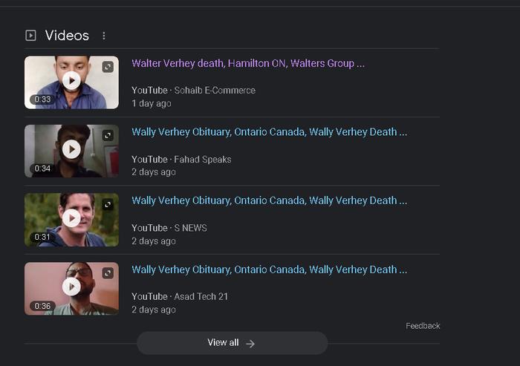Image resolution: width=520 pixels, height=366 pixels.
Task: Expand the Sohaib E-Commerce video preview icon
Action: 108,67
